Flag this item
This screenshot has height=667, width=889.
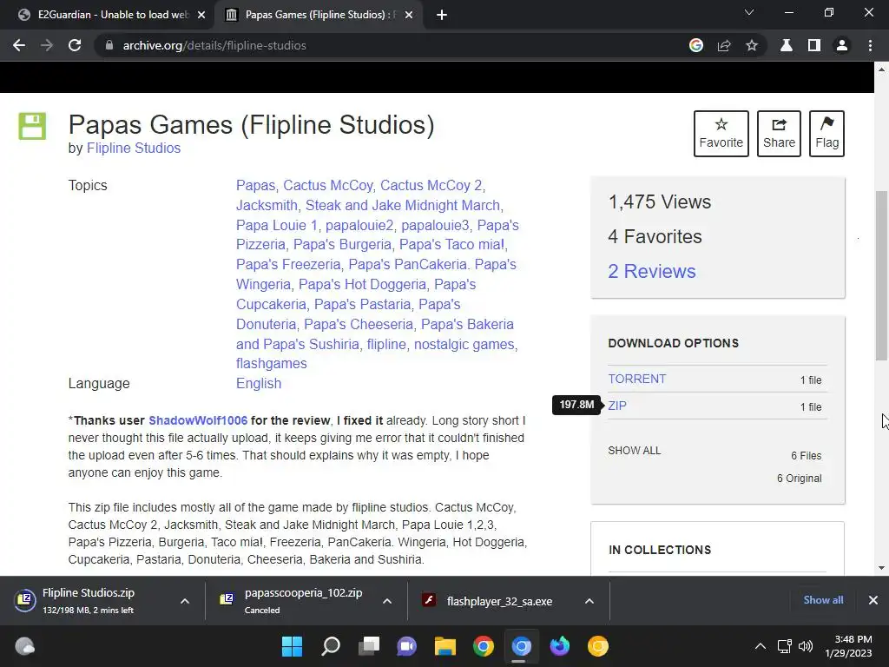(x=826, y=134)
